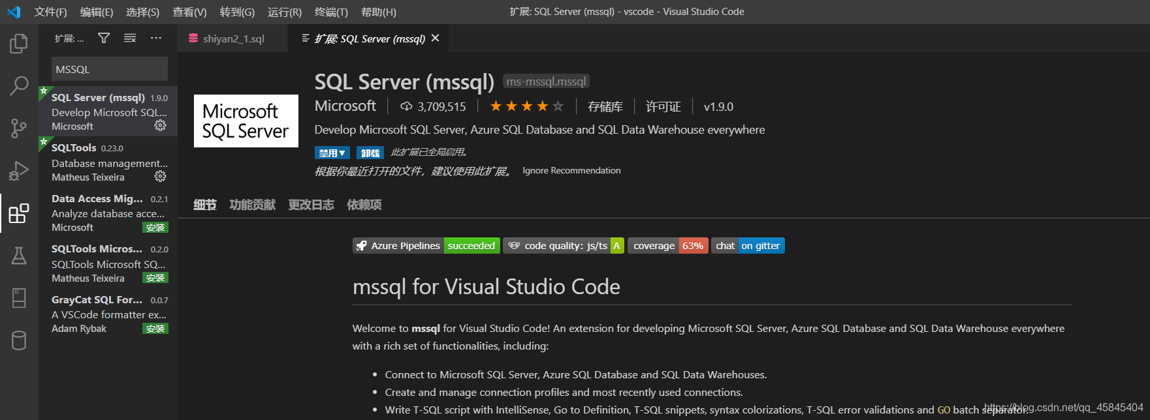Open the Source Control view icon
This screenshot has height=420, width=1150.
(x=19, y=128)
